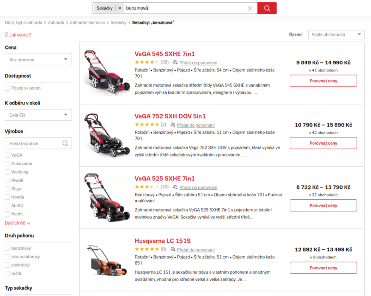Open the VeGA 525 SXHE mower image
371x296 pixels.
(x=107, y=198)
